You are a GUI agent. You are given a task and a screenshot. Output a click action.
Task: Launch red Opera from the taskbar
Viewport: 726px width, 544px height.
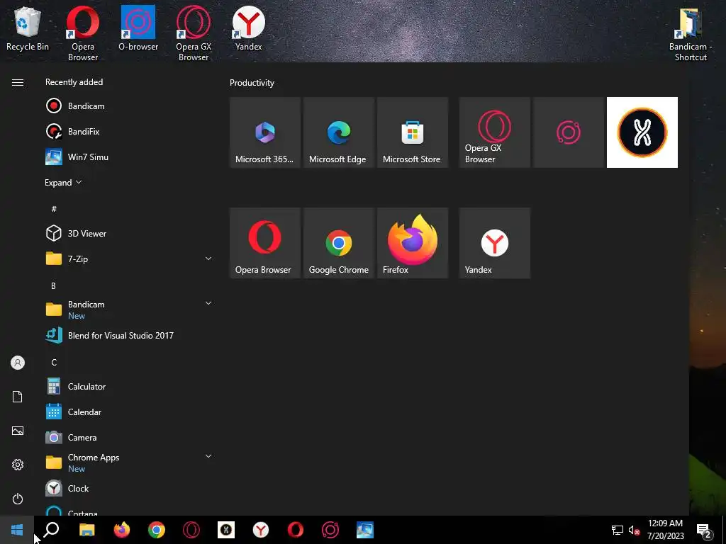click(296, 530)
